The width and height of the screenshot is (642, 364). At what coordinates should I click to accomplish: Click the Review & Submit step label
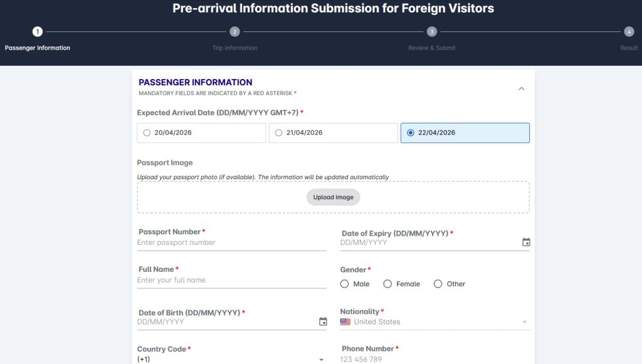point(431,47)
